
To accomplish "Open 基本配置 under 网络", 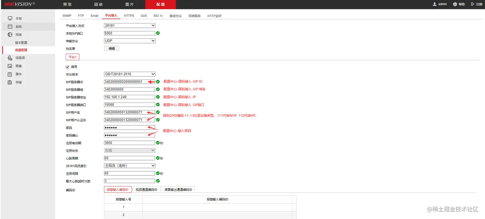I will 21,43.
